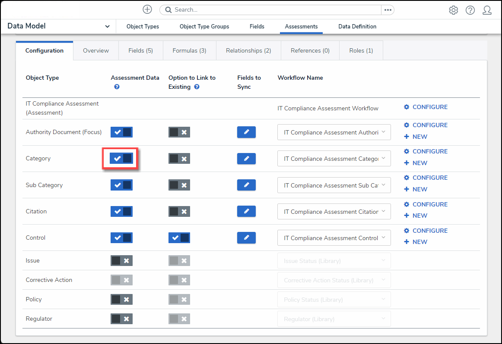The height and width of the screenshot is (344, 502).
Task: Open the settings gear icon
Action: (x=453, y=10)
